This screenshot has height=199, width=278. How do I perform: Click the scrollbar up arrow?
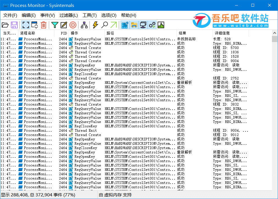click(275, 33)
